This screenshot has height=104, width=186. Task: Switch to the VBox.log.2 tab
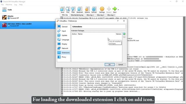click(100, 15)
